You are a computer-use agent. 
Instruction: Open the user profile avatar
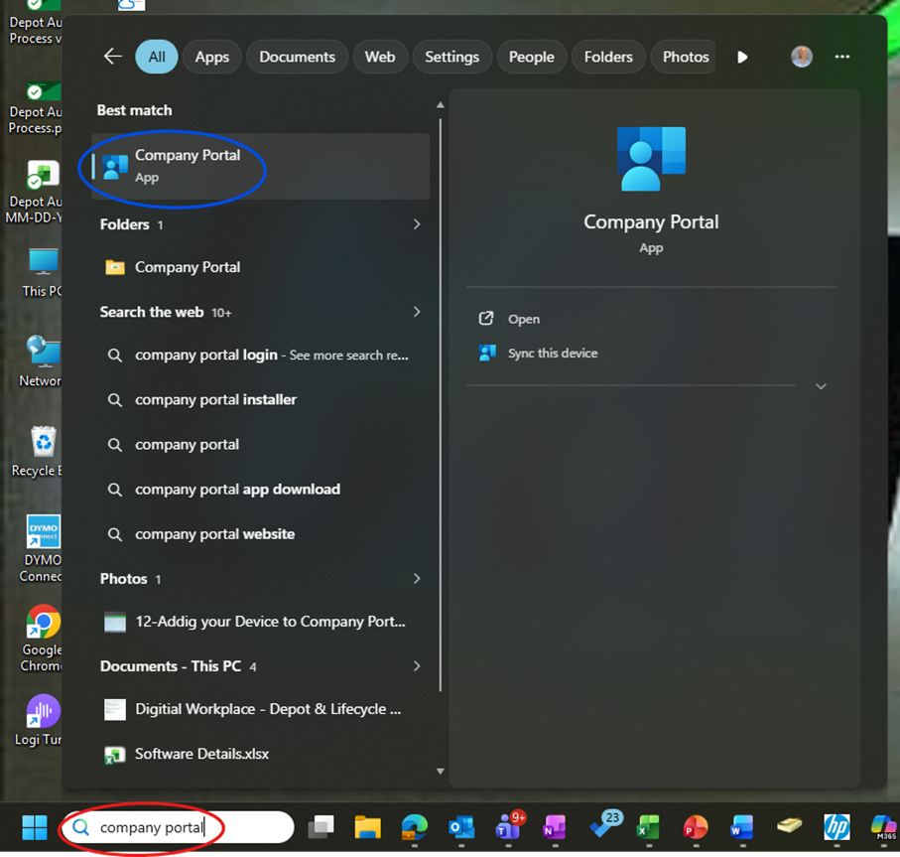[x=802, y=57]
